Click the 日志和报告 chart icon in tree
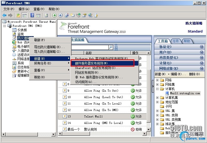The height and width of the screenshot is (143, 207). click(14, 67)
